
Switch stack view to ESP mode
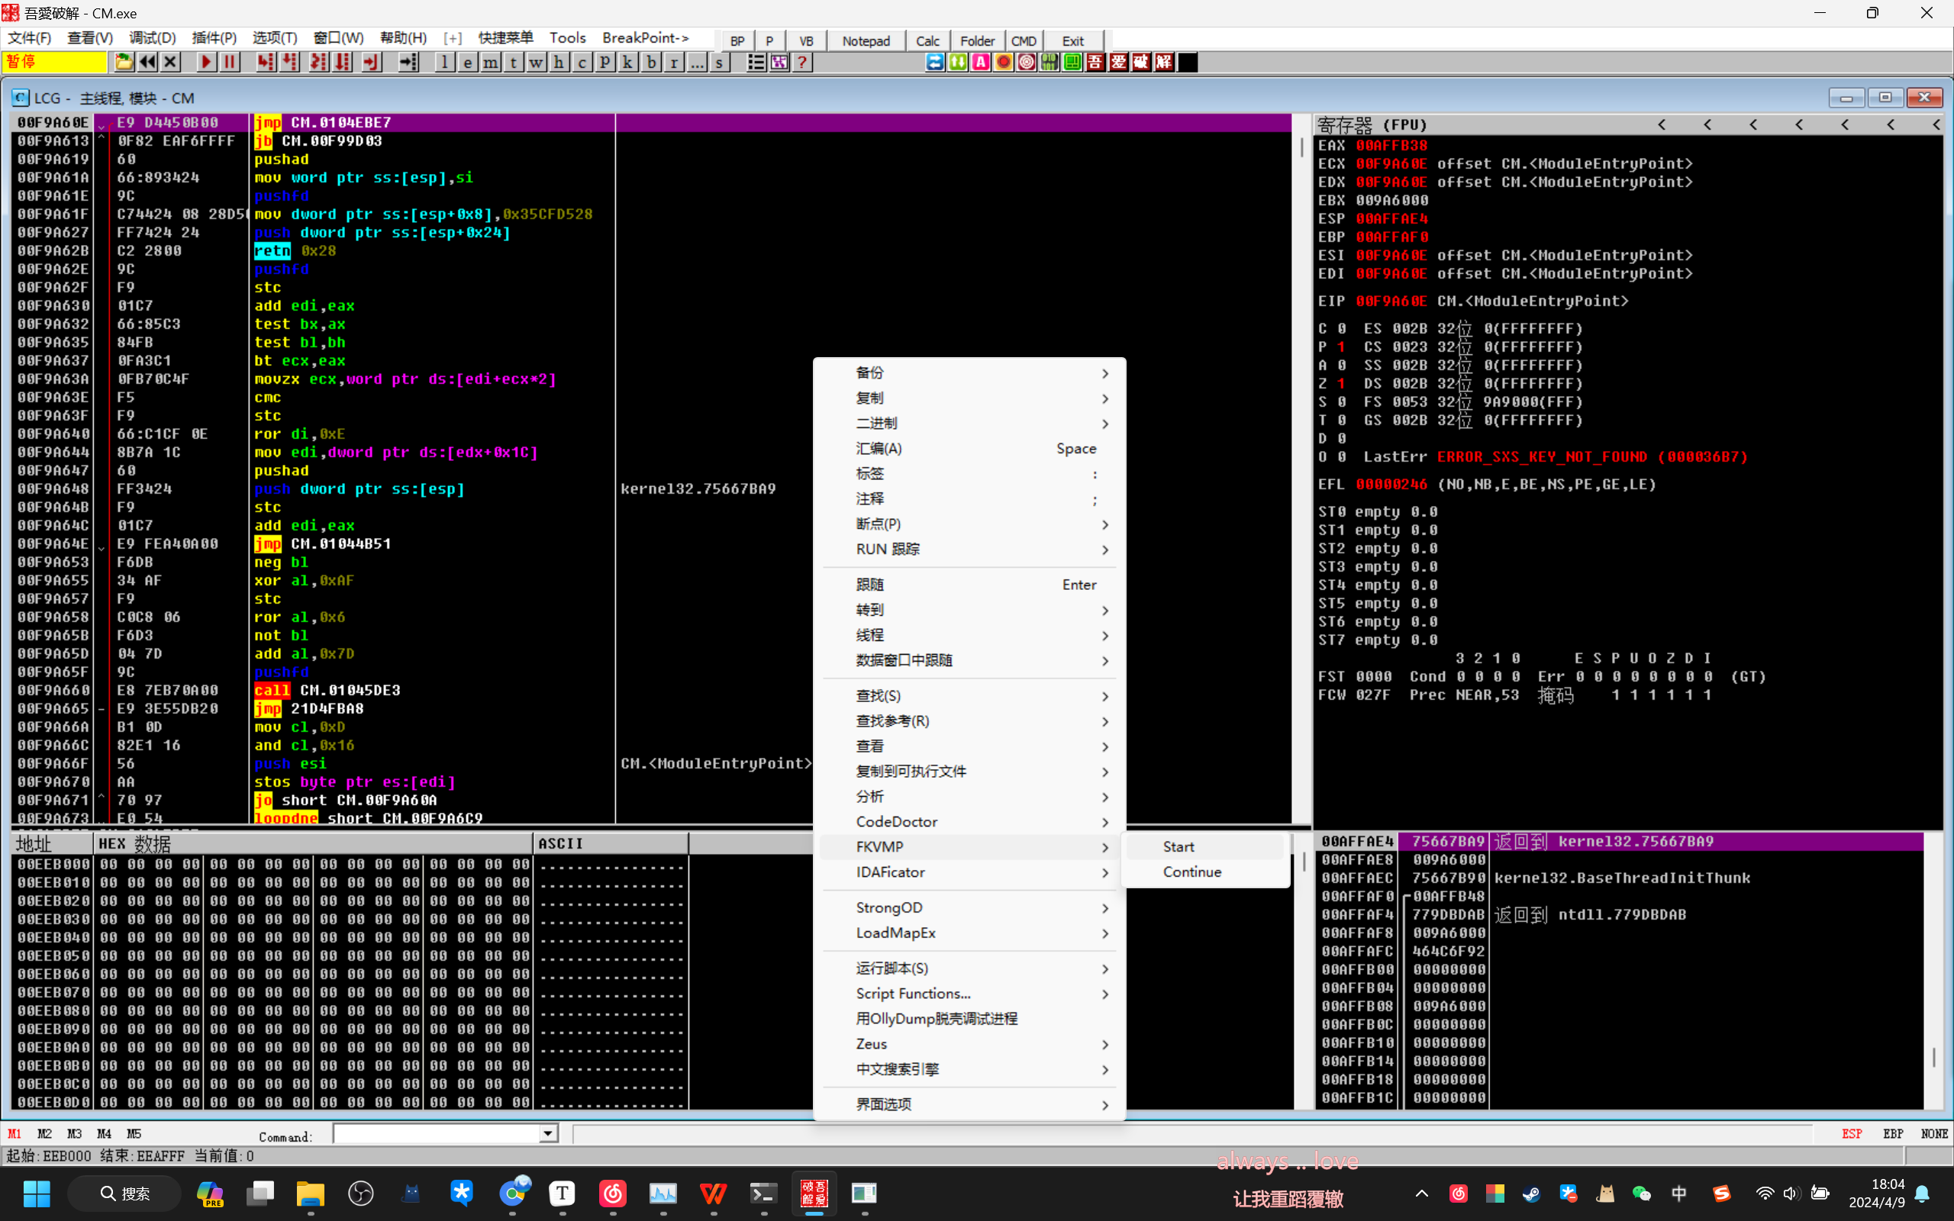click(1852, 1134)
